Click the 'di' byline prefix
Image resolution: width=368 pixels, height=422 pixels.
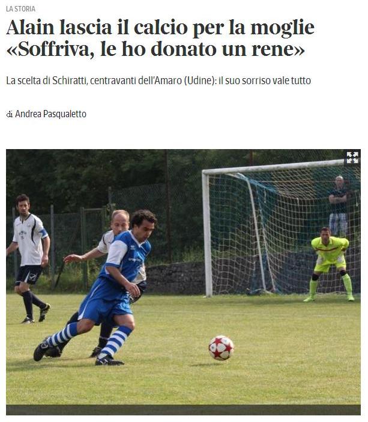pyautogui.click(x=10, y=115)
